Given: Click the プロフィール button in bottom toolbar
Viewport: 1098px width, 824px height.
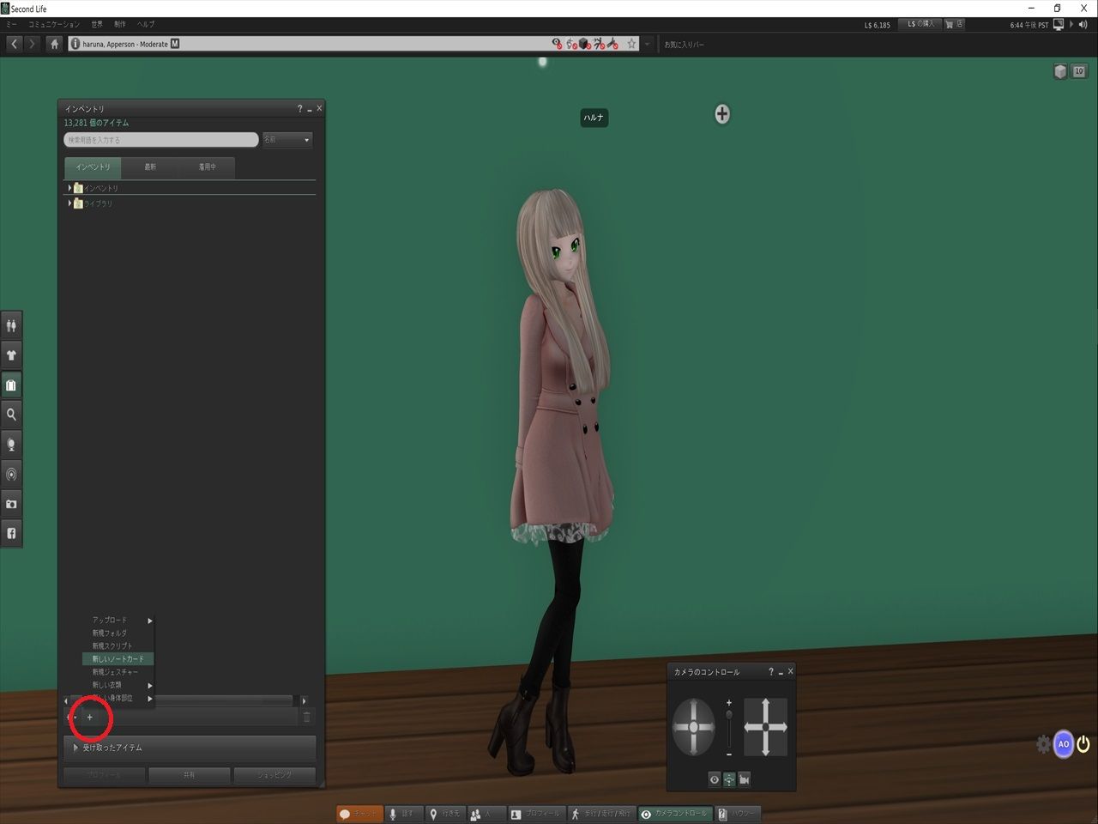Looking at the screenshot, I should click(x=535, y=814).
